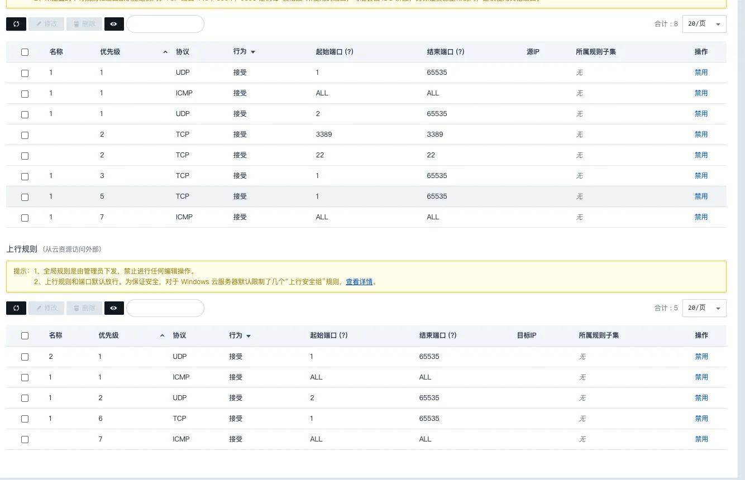Click the refresh icon above inbound rules table

[16, 24]
